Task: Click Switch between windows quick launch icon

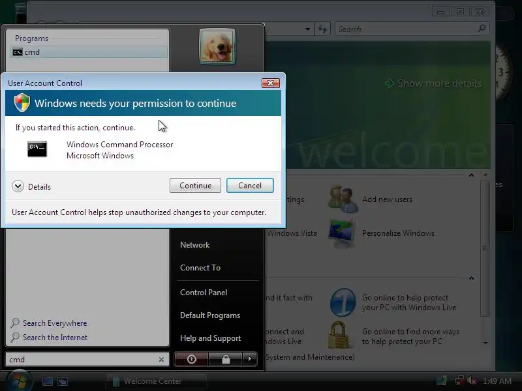Action: point(63,381)
